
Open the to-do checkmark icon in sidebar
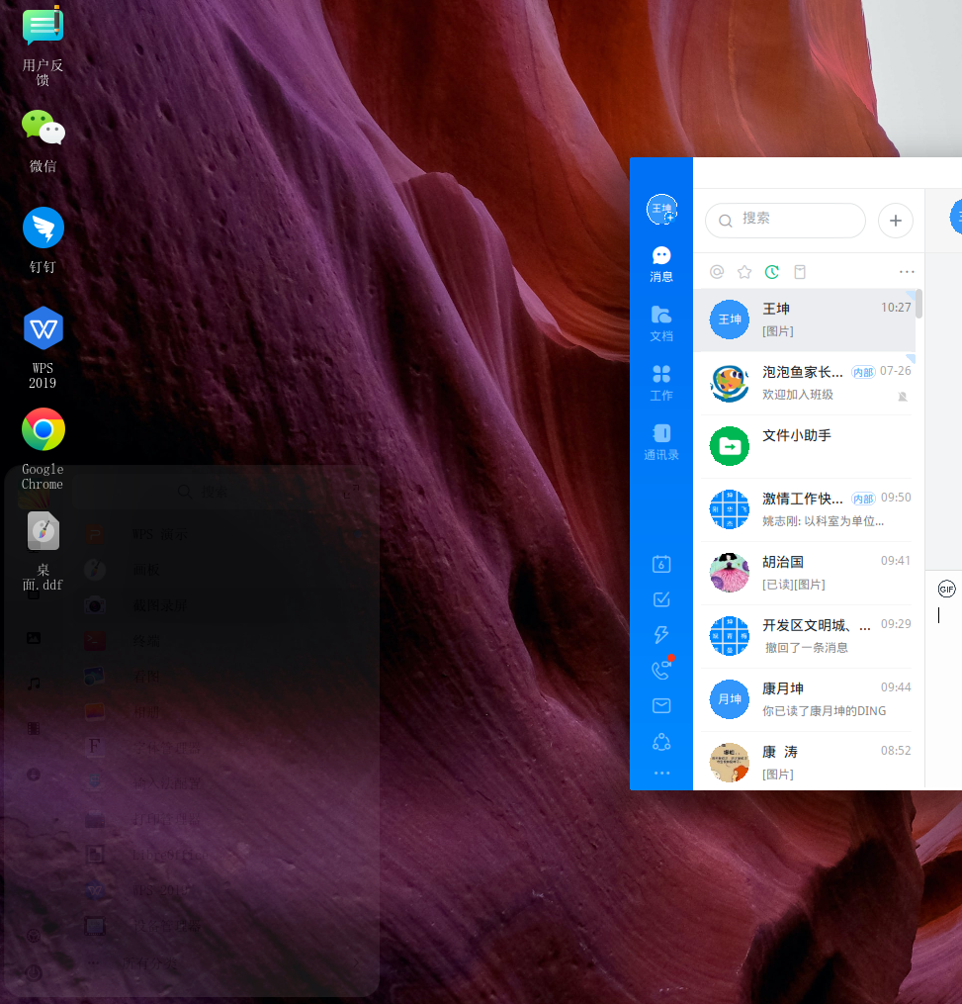661,599
